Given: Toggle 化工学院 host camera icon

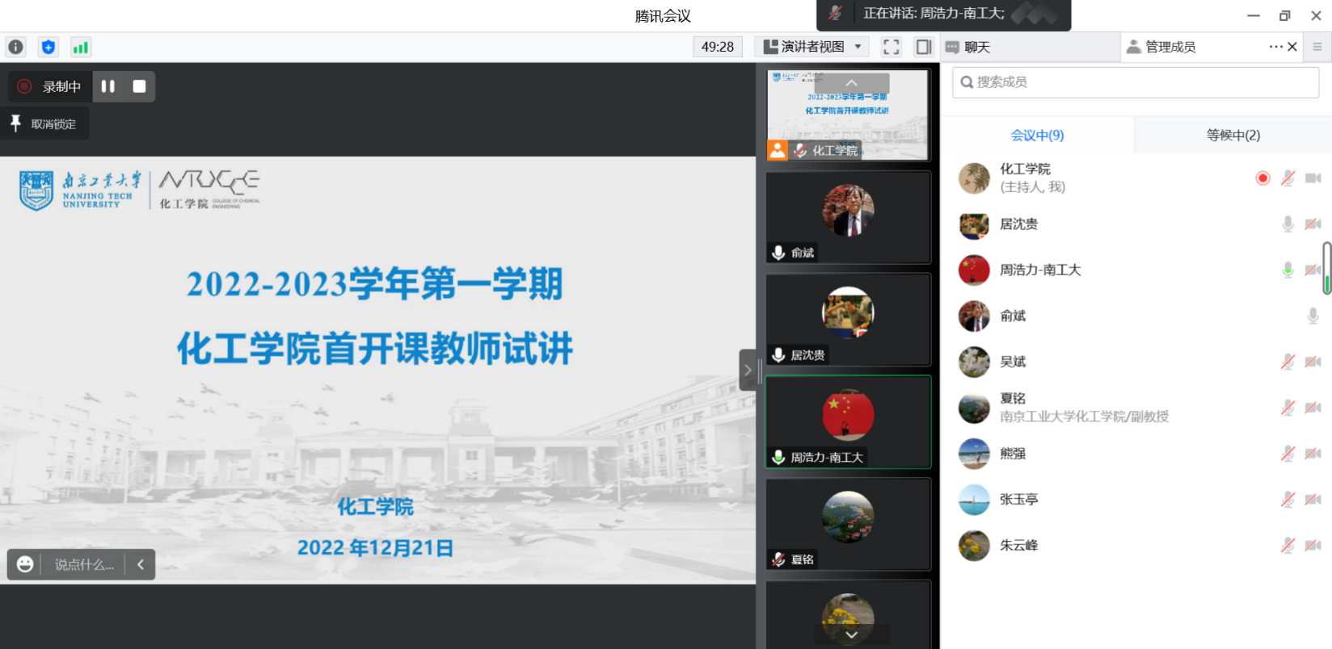Looking at the screenshot, I should [1313, 178].
